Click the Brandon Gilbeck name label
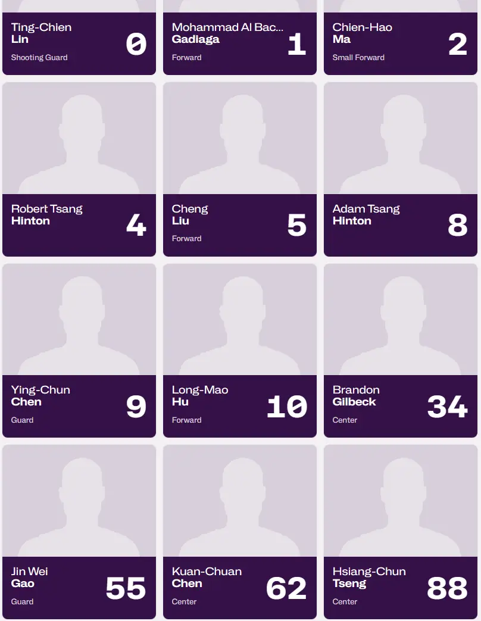 point(356,396)
